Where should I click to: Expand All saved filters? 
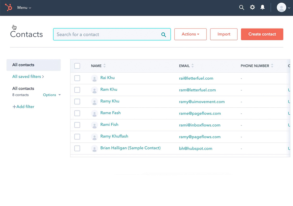(x=28, y=76)
